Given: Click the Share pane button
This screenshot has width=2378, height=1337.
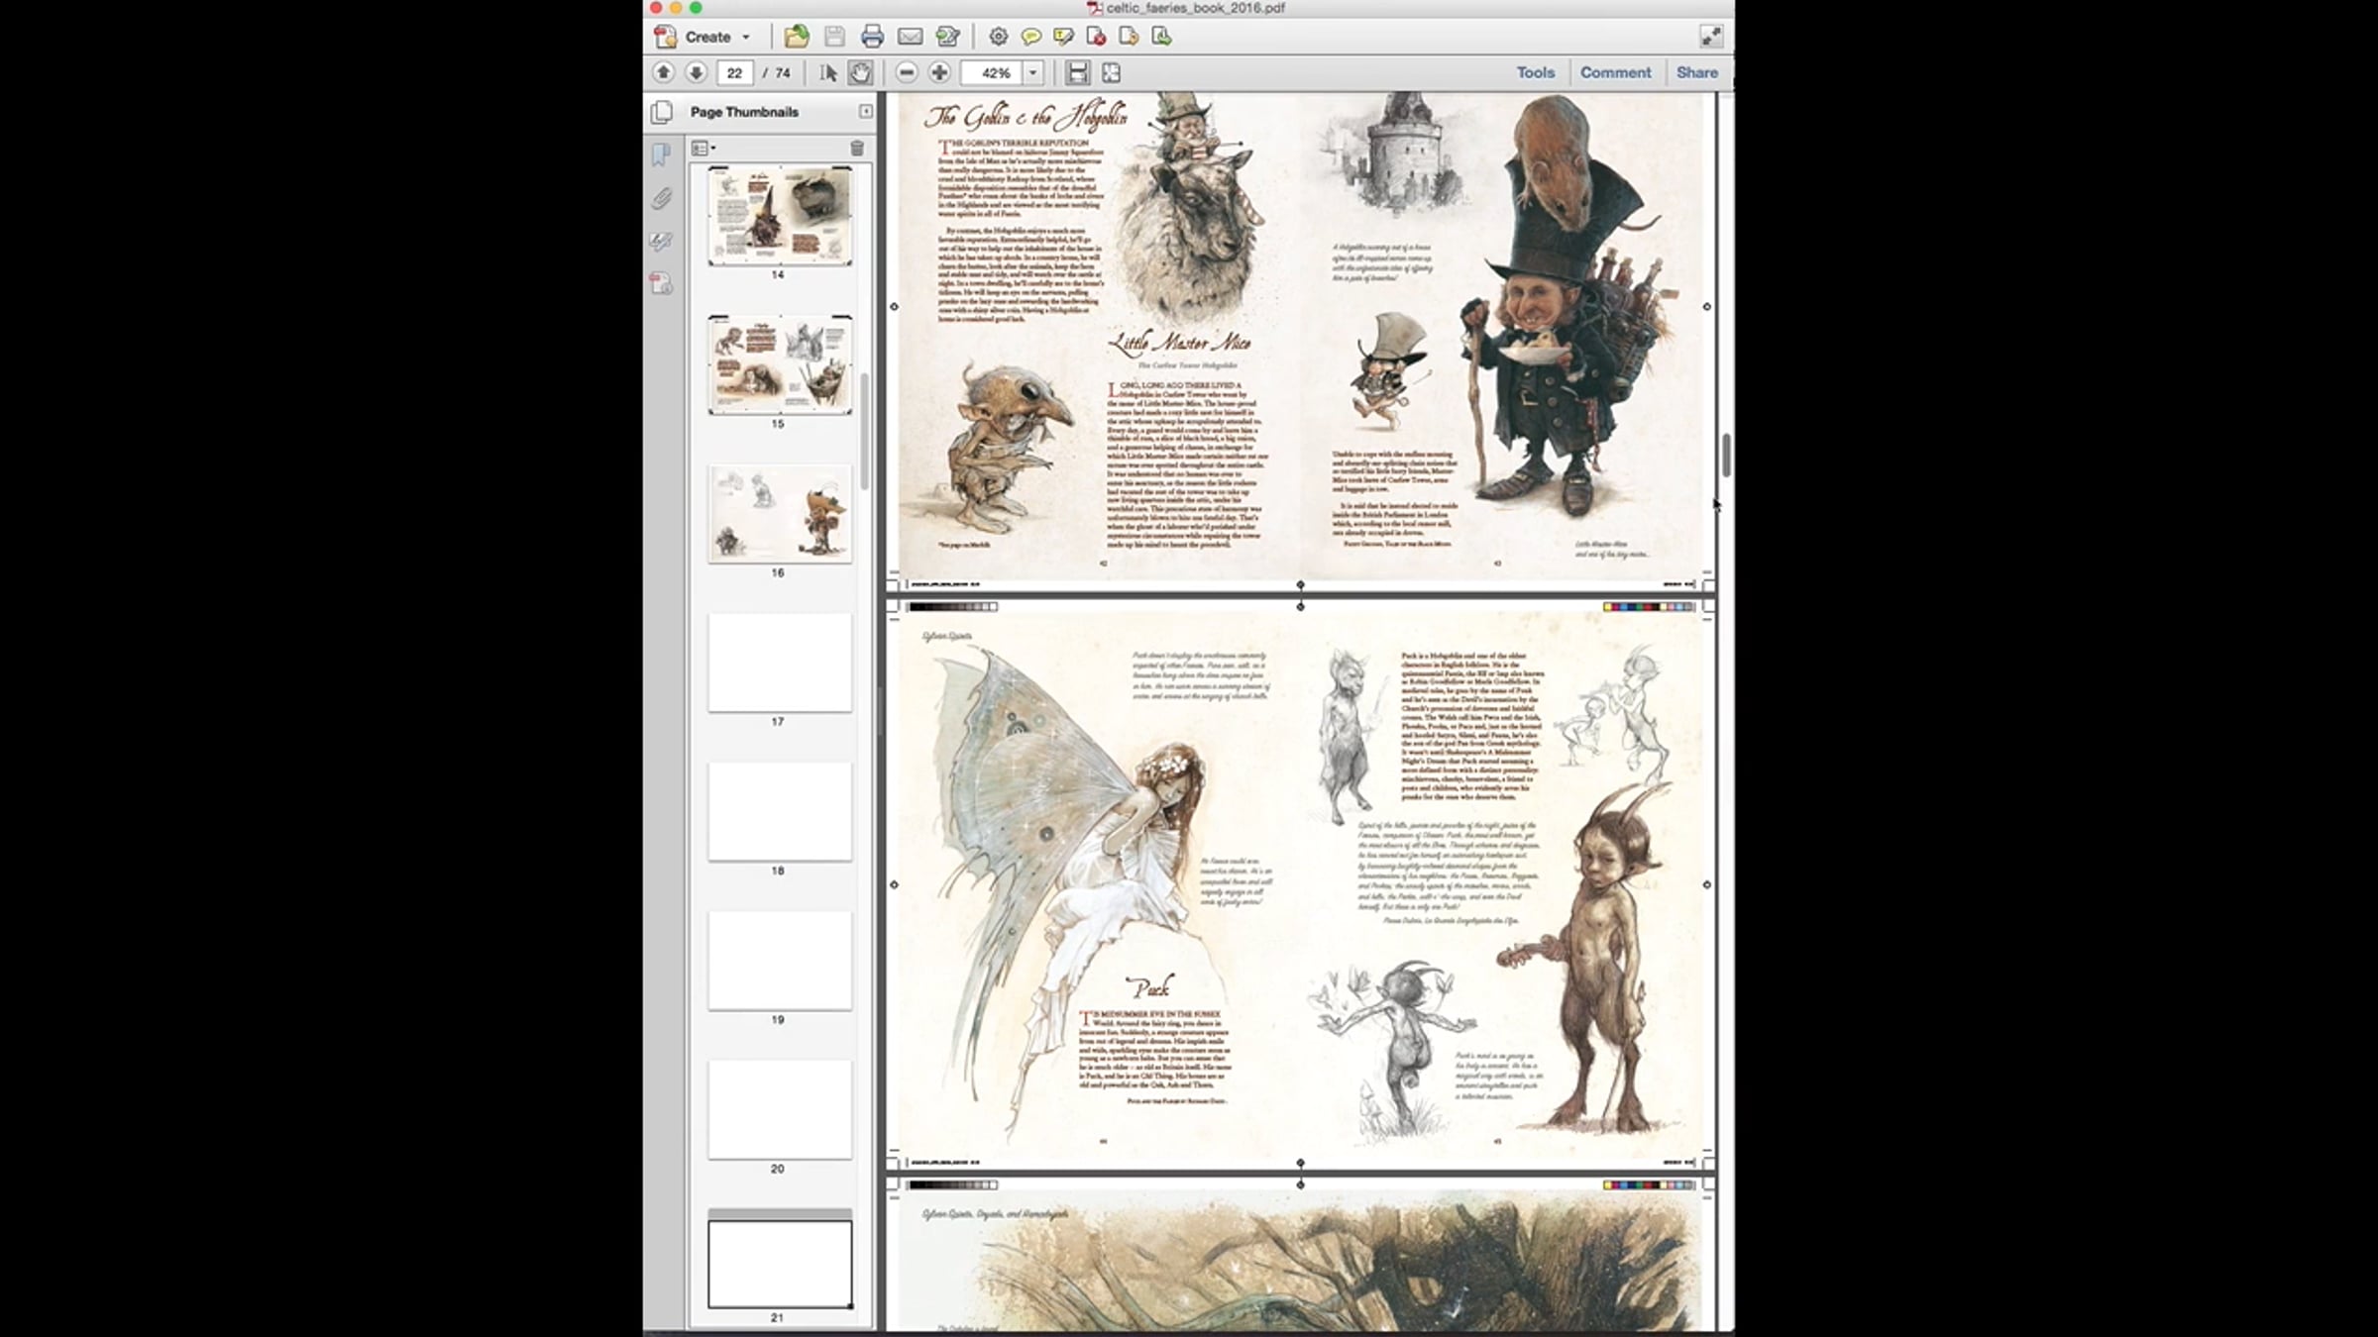Looking at the screenshot, I should pyautogui.click(x=1696, y=72).
